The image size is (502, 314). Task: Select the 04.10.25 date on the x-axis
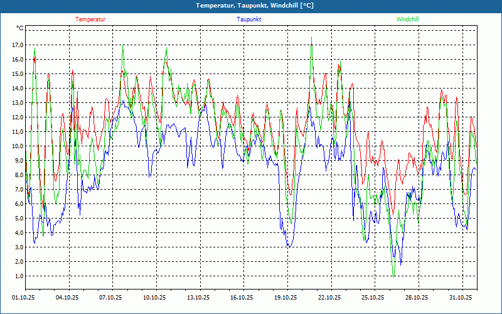(67, 298)
